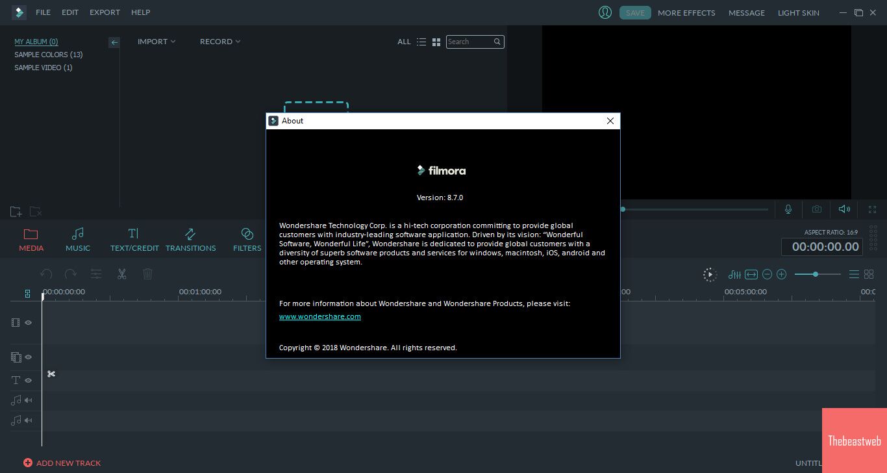The width and height of the screenshot is (887, 473).
Task: Open the MESSAGE center
Action: (x=747, y=12)
